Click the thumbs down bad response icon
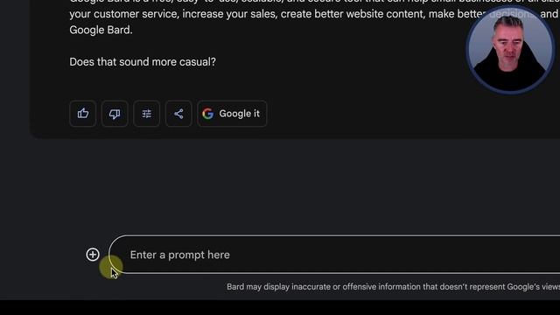560x315 pixels. [115, 114]
